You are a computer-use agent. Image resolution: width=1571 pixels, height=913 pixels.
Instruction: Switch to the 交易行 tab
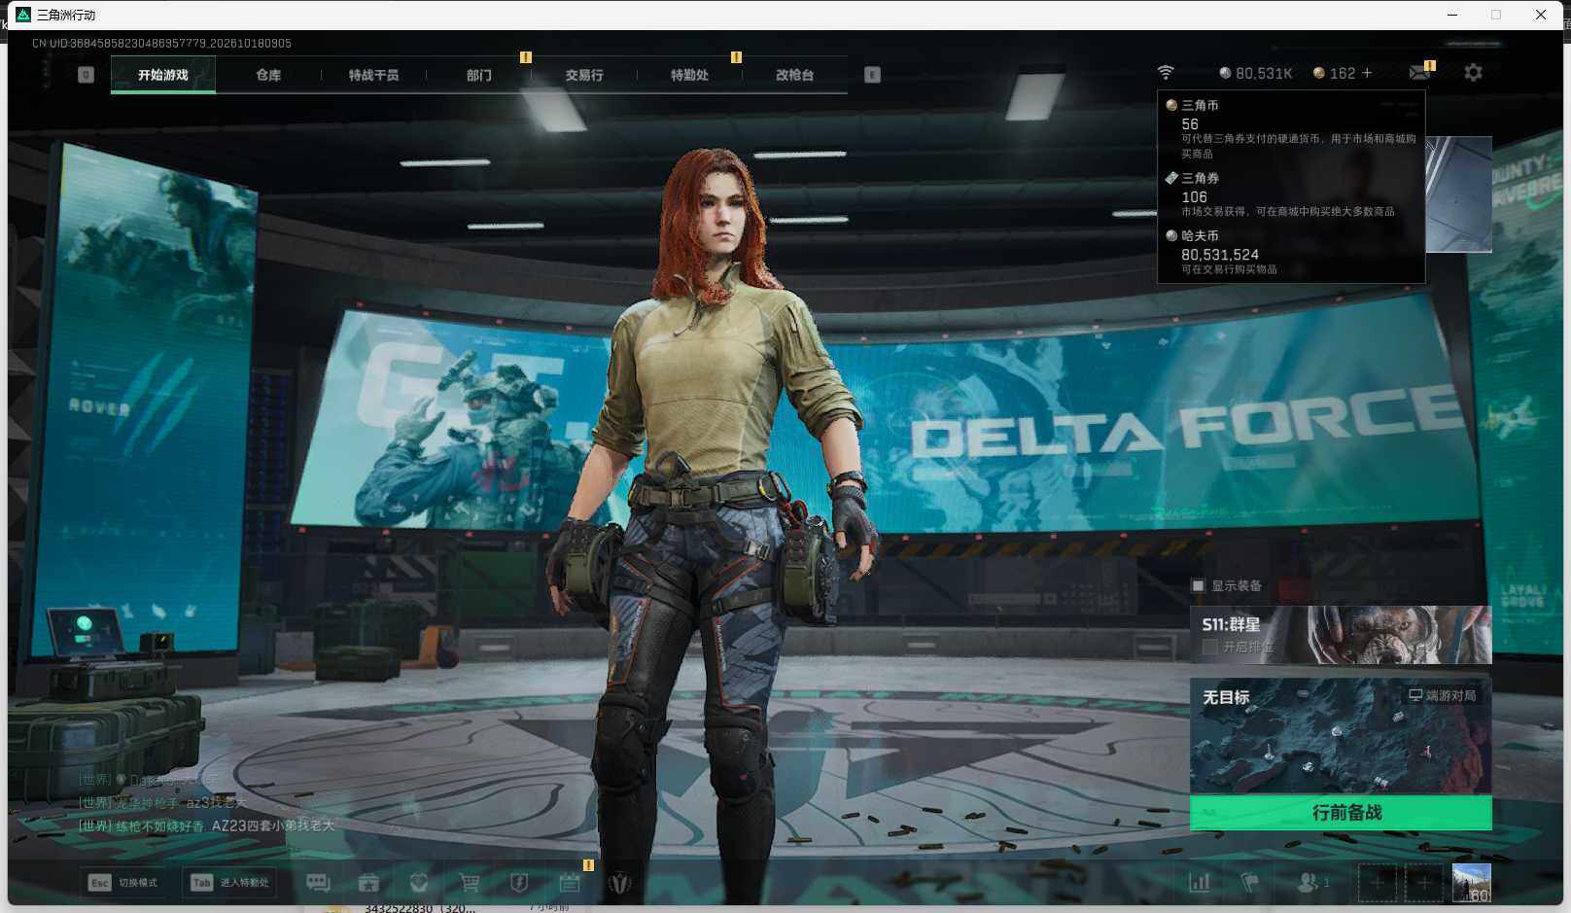click(x=584, y=75)
